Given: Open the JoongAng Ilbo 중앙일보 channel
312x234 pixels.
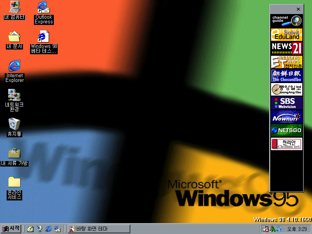Looking at the screenshot, I should point(287,89).
